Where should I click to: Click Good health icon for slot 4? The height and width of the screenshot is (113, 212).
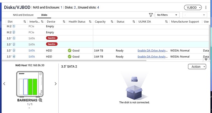pyautogui.click(x=69, y=56)
